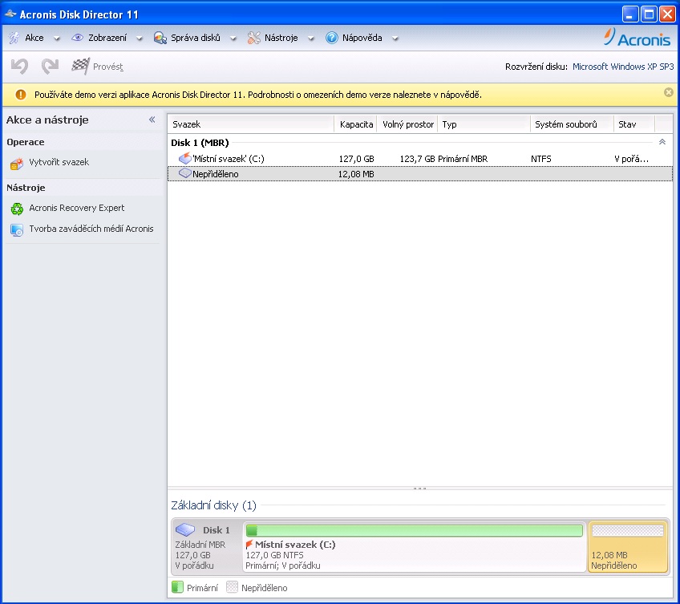Click the undo arrow icon
This screenshot has height=604, width=680.
[x=19, y=67]
